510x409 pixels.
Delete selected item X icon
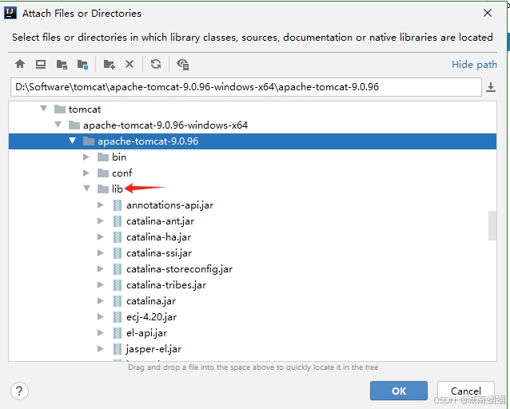click(x=129, y=64)
